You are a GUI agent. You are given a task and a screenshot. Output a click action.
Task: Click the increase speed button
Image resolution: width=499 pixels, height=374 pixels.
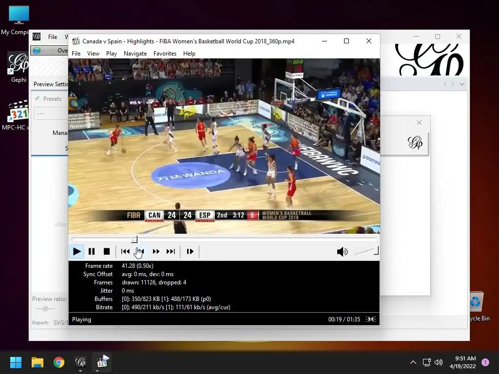pos(156,252)
